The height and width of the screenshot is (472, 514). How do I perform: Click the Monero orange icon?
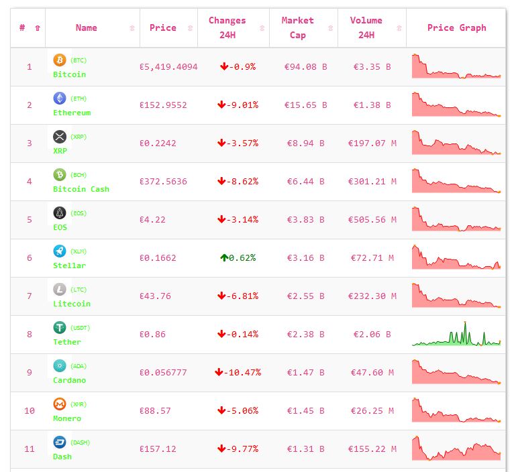coord(60,404)
